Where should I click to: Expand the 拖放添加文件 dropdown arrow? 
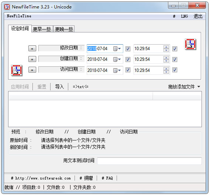point(199,87)
